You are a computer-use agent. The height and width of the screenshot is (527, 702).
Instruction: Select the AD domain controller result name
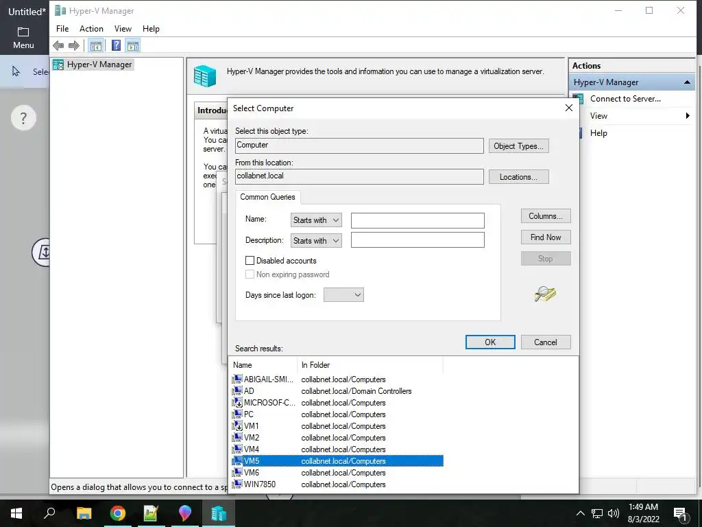coord(249,390)
